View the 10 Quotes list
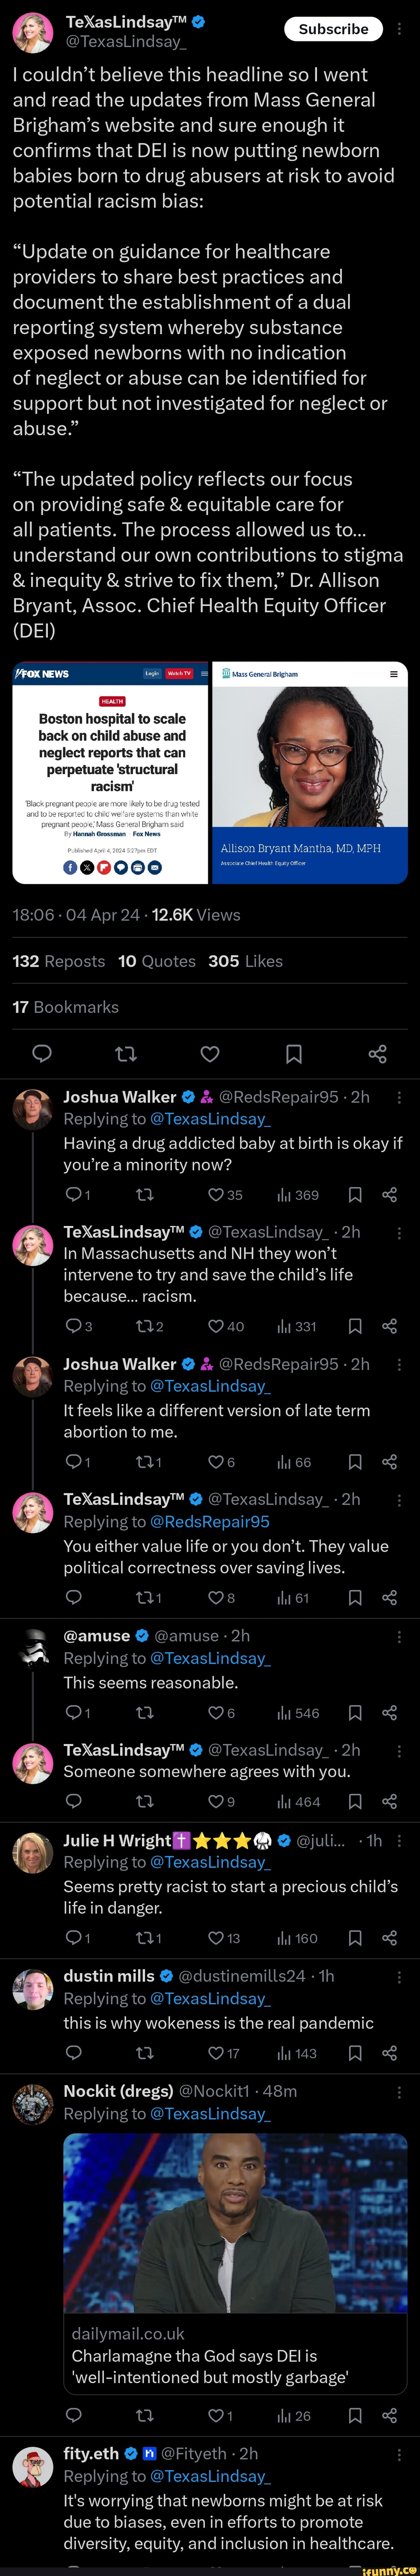The width and height of the screenshot is (420, 2576). click(156, 961)
